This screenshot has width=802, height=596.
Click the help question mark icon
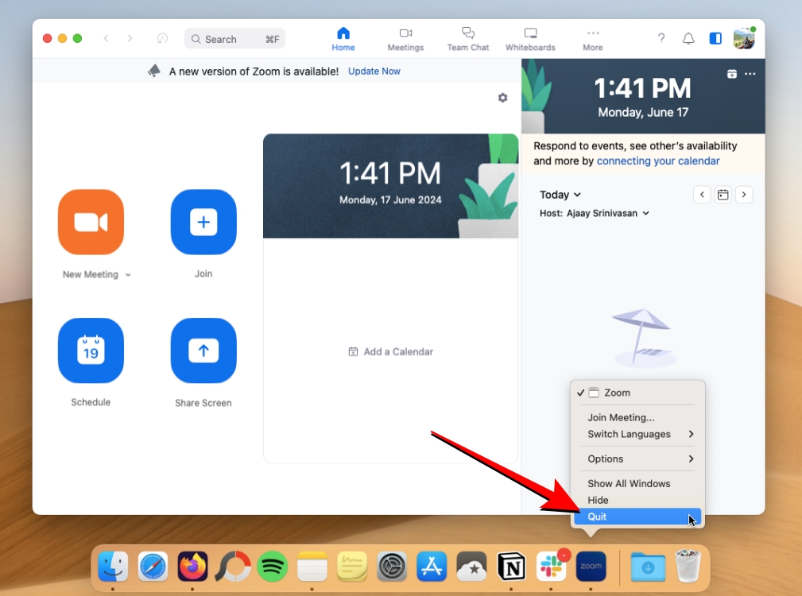point(661,38)
